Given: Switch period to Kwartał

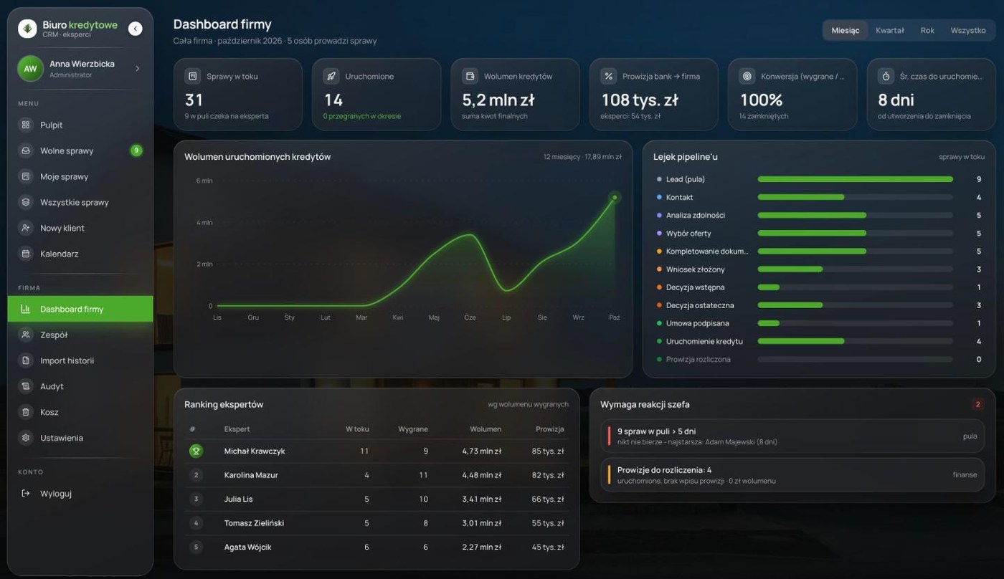Looking at the screenshot, I should pyautogui.click(x=890, y=30).
